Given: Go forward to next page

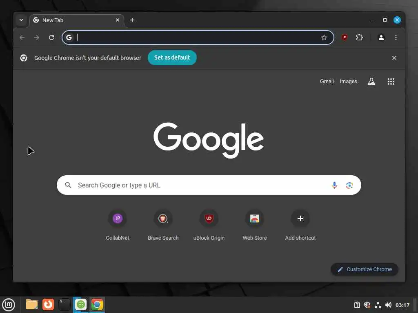Looking at the screenshot, I should pos(37,37).
